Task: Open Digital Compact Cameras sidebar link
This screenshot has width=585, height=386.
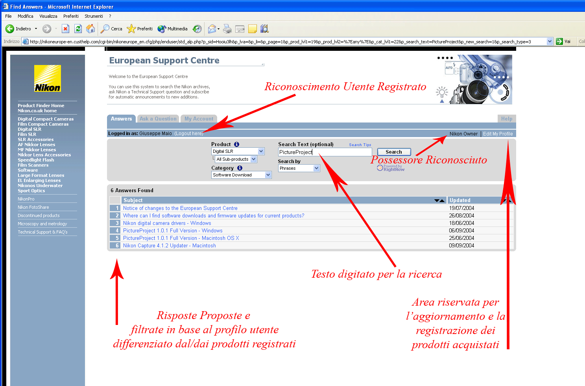Action: pos(46,119)
